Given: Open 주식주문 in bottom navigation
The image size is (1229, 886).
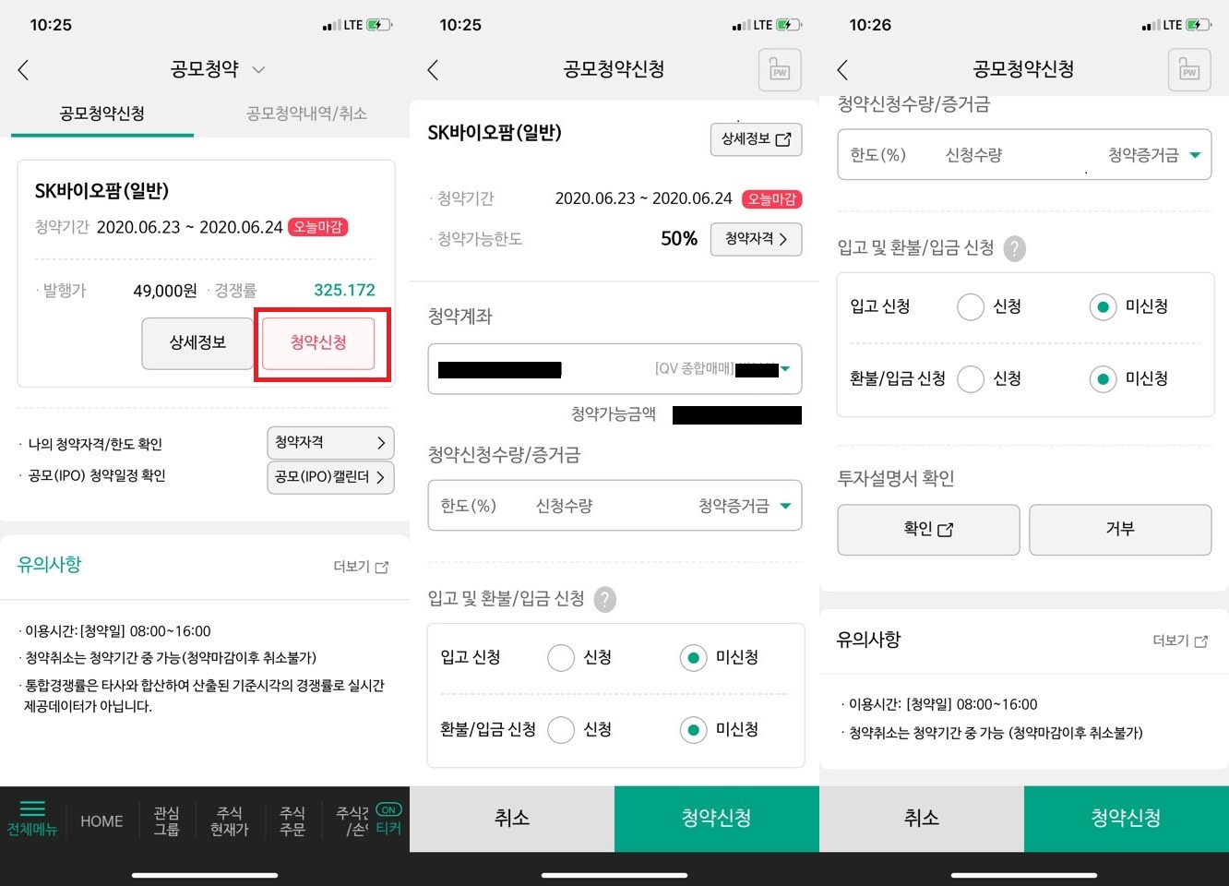Looking at the screenshot, I should (x=292, y=820).
